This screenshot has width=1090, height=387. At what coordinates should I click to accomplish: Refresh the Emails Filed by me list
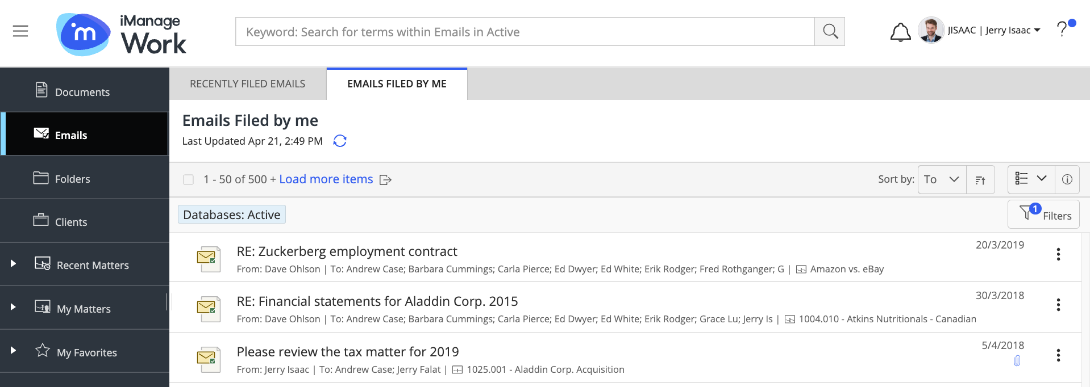pos(340,141)
